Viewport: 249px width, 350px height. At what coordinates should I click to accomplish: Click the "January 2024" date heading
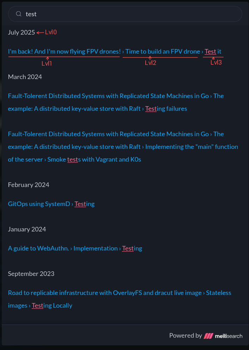click(x=27, y=229)
